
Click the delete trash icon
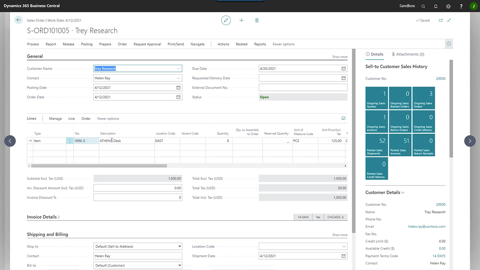click(257, 20)
